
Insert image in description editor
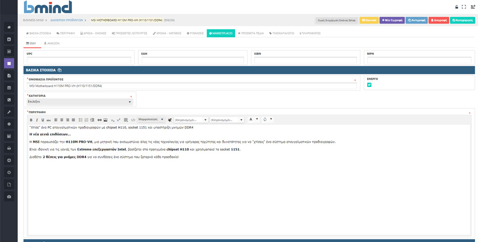106,120
